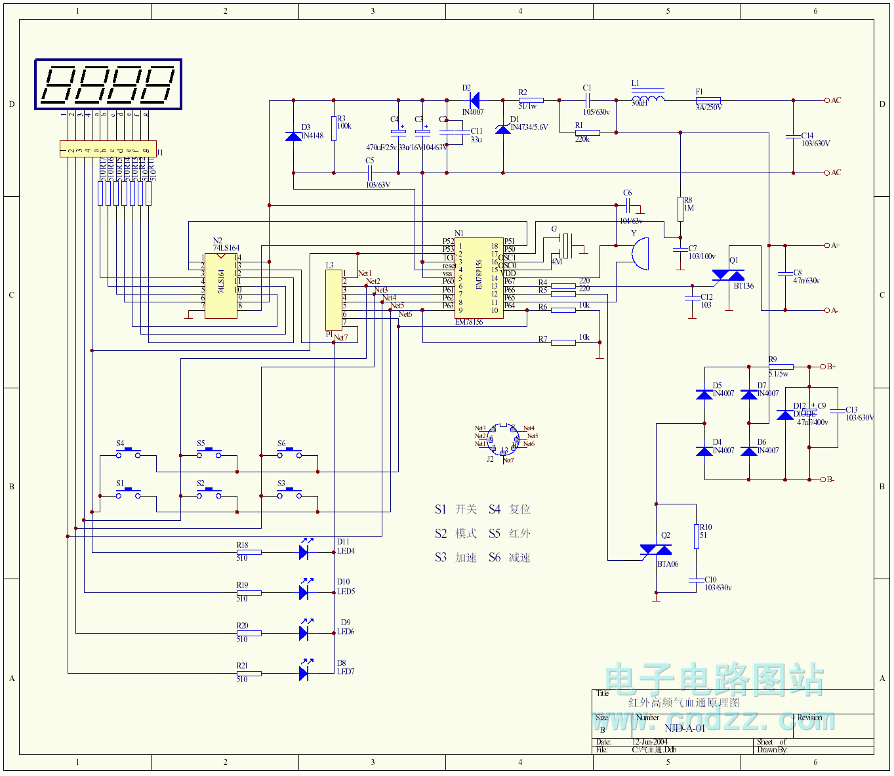The height and width of the screenshot is (776, 894).
Task: Click the 'BTA06' part label
Action: [x=668, y=564]
